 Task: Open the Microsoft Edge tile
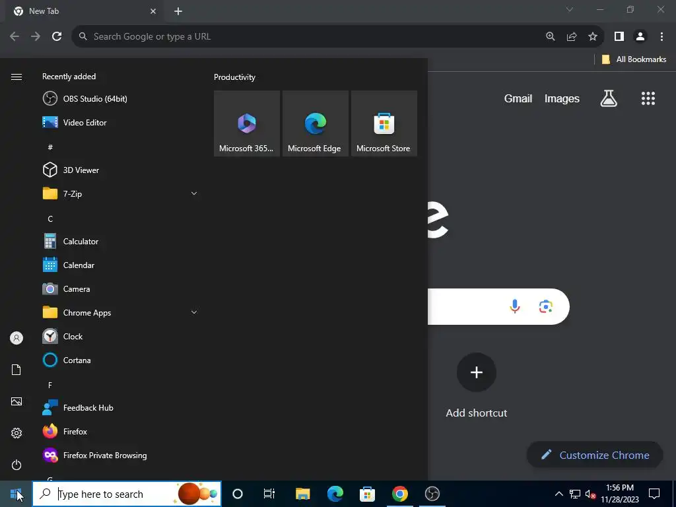(x=315, y=123)
